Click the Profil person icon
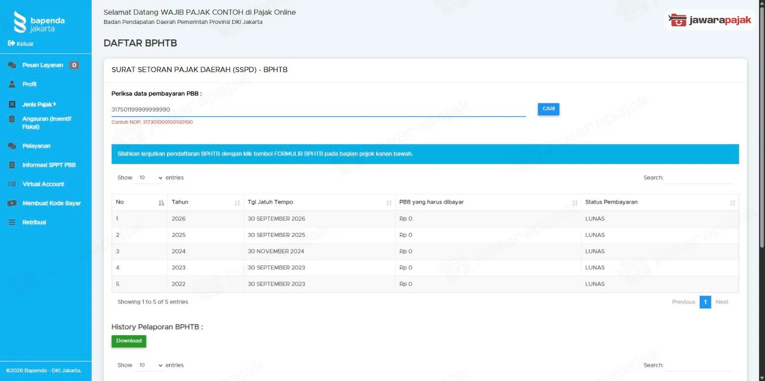Image resolution: width=765 pixels, height=381 pixels. [x=12, y=84]
